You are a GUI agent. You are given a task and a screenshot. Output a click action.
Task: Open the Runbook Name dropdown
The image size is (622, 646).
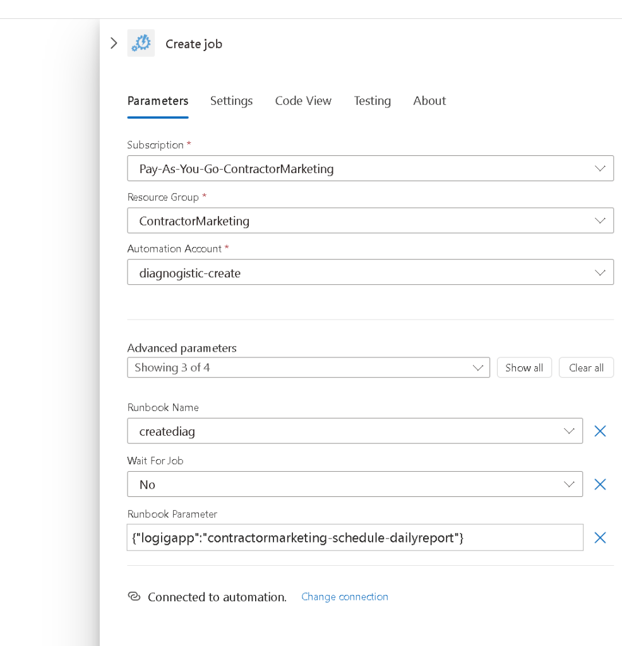[x=355, y=431]
